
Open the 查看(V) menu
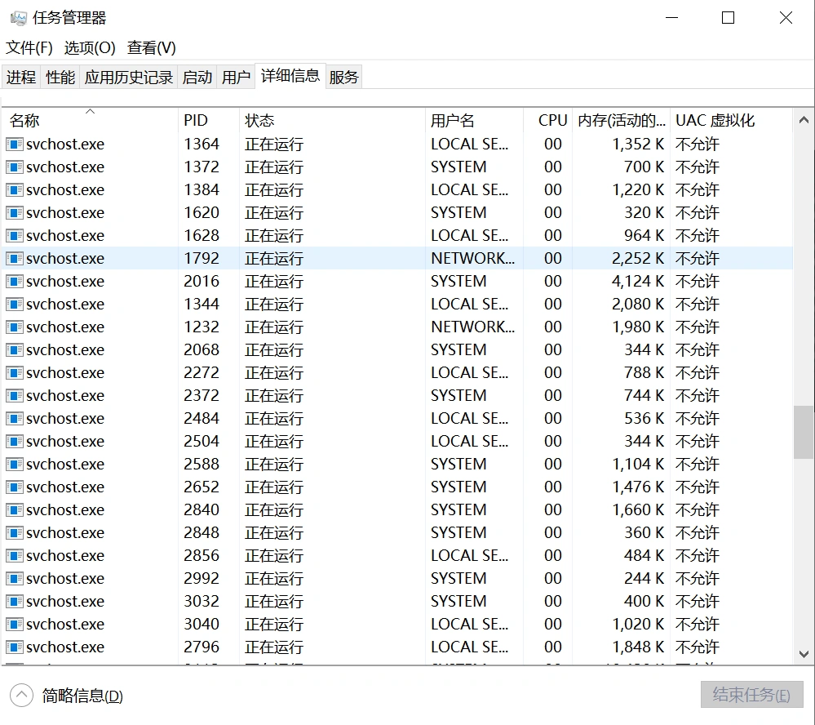pos(151,48)
